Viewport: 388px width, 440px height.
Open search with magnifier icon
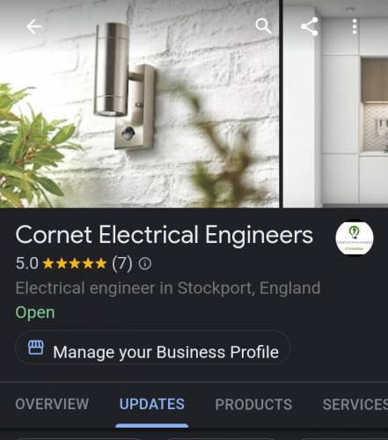click(263, 26)
